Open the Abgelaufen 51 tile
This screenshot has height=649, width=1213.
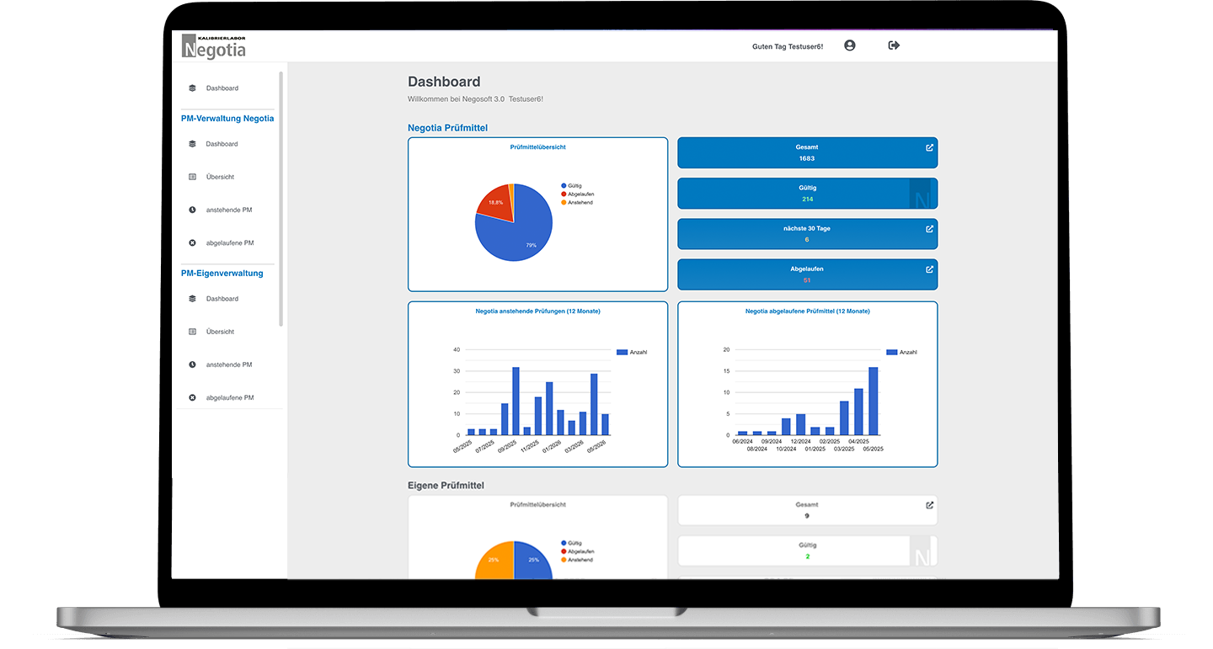[807, 274]
